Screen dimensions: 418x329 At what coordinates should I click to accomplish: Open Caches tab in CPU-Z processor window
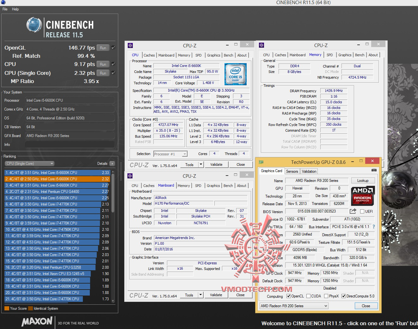149,55
